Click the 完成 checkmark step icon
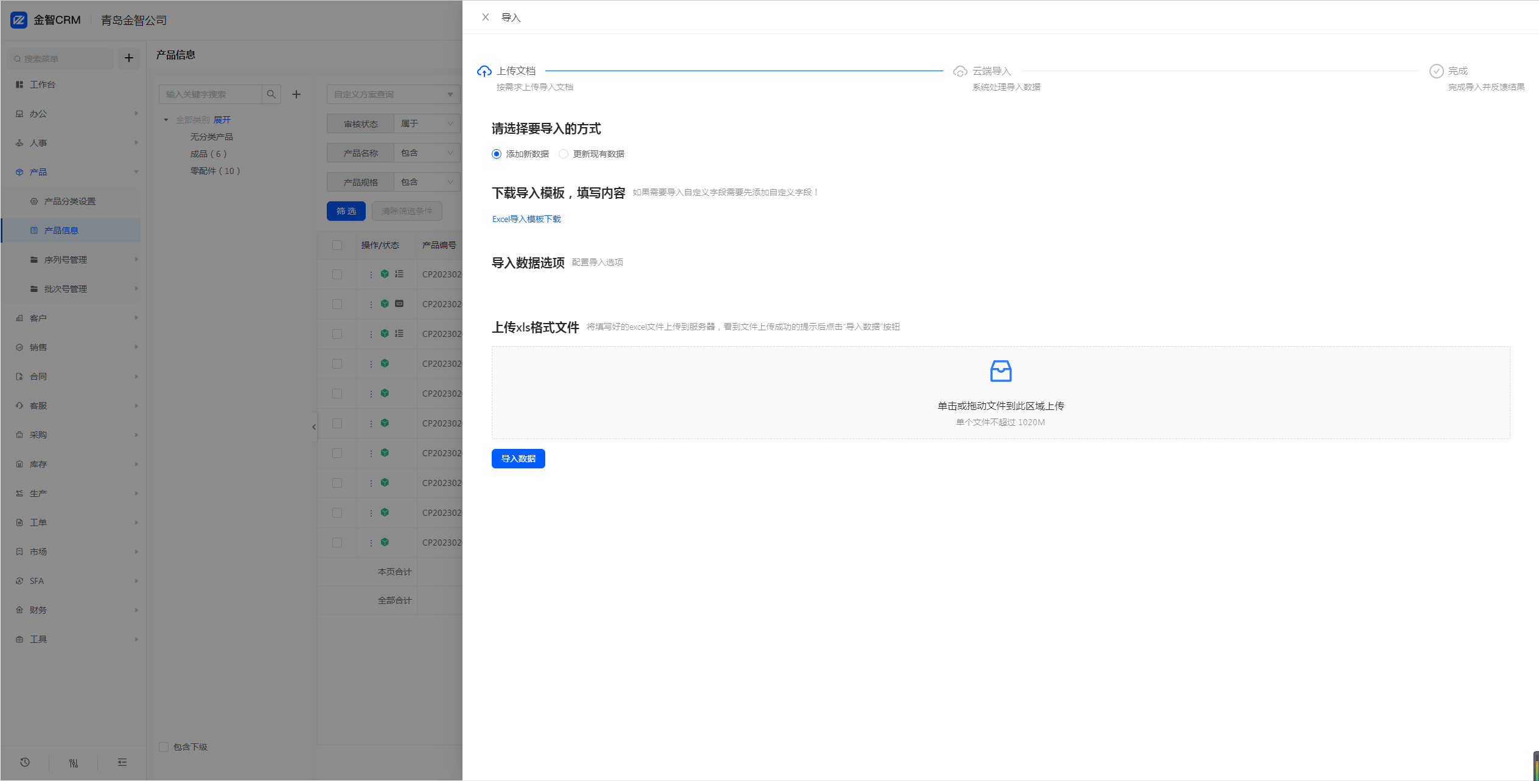The image size is (1539, 781). coord(1436,71)
